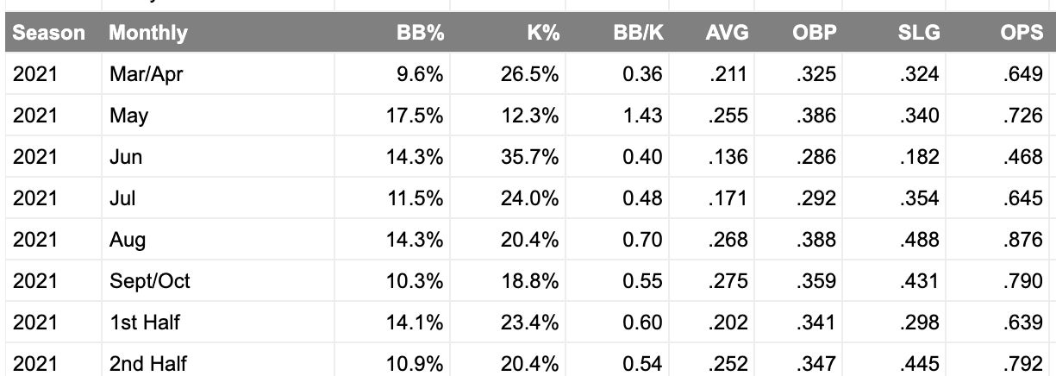Viewport: 1056px width, 376px height.
Task: Click the BB% column header
Action: click(420, 34)
